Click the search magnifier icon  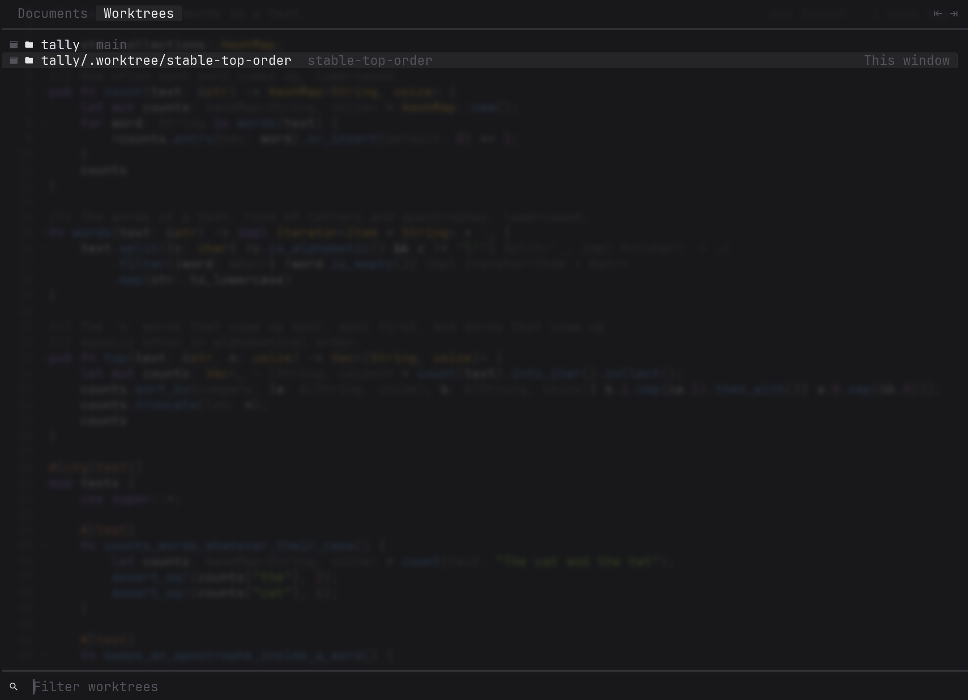13,687
